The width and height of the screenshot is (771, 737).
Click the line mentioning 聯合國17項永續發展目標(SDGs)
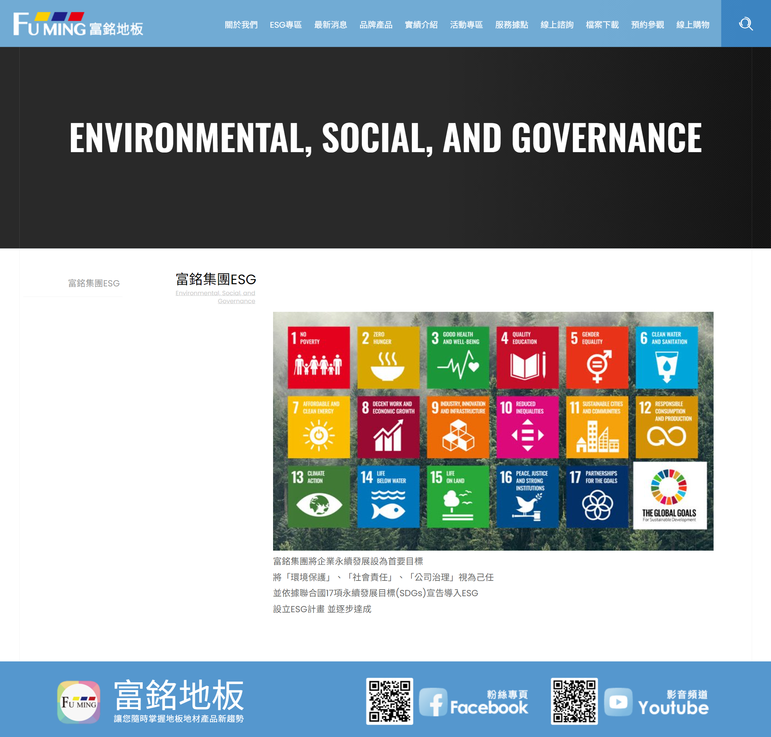tap(376, 593)
